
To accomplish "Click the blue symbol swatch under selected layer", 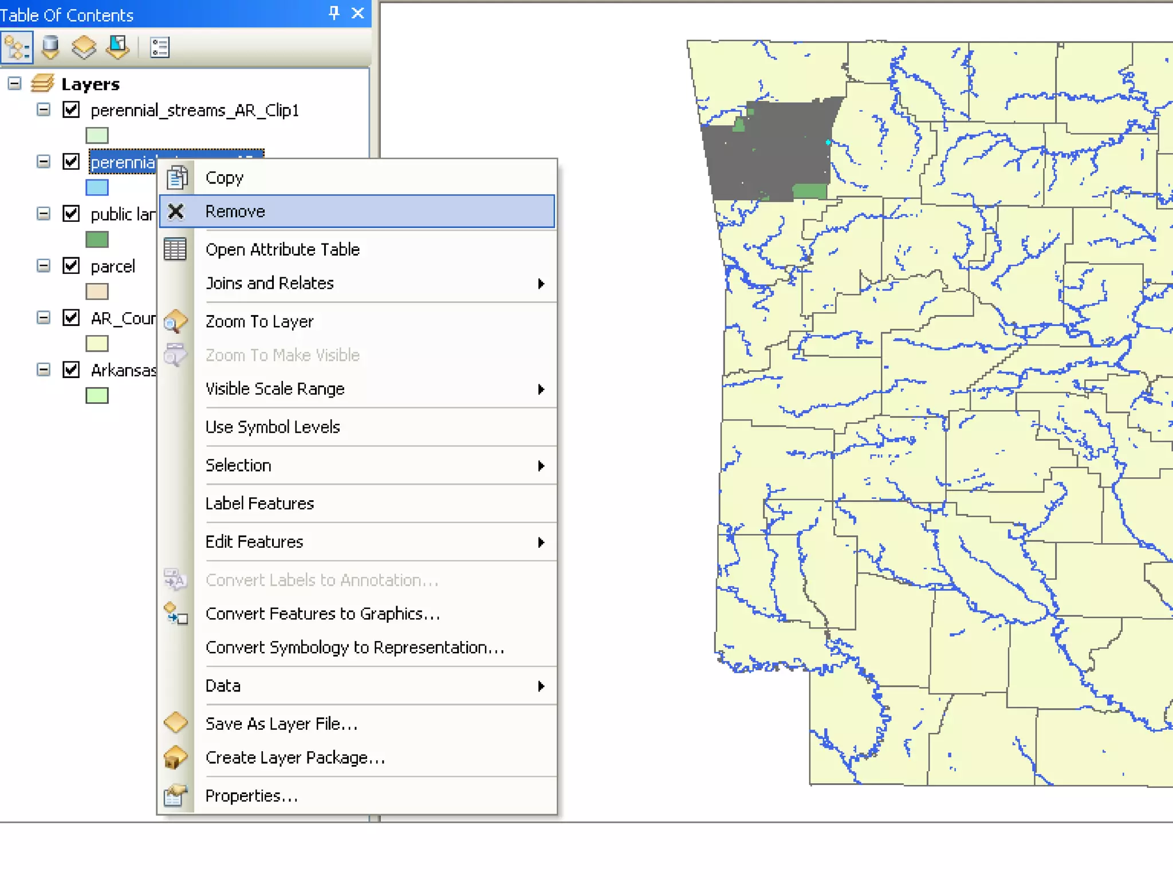I will click(97, 187).
